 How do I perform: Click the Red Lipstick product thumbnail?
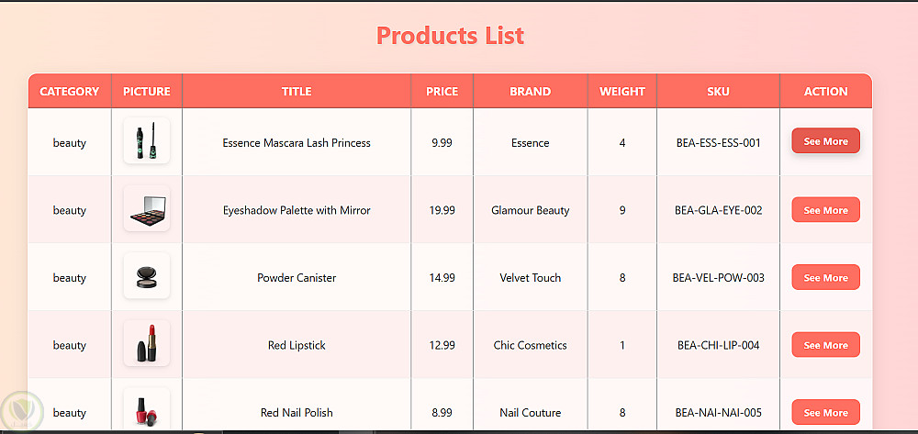(147, 345)
